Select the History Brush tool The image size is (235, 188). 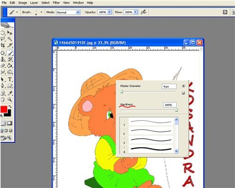[x=10, y=59]
